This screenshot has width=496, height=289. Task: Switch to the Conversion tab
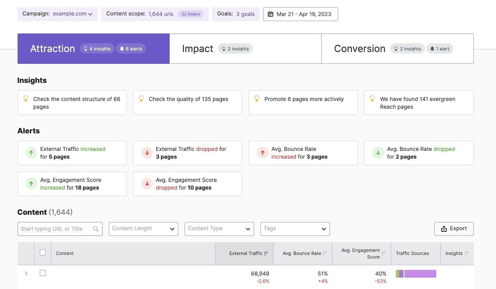360,48
